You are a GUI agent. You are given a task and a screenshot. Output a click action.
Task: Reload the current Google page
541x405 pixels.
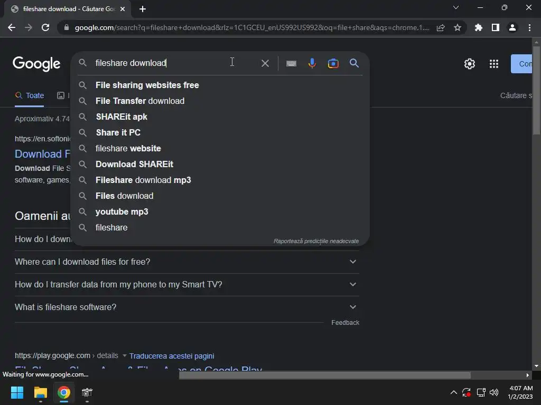45,27
